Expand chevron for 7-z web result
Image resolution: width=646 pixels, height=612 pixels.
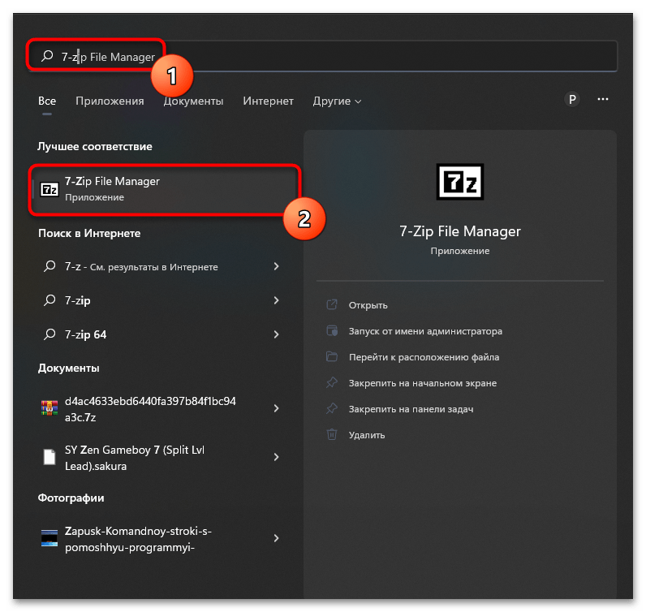pos(276,267)
